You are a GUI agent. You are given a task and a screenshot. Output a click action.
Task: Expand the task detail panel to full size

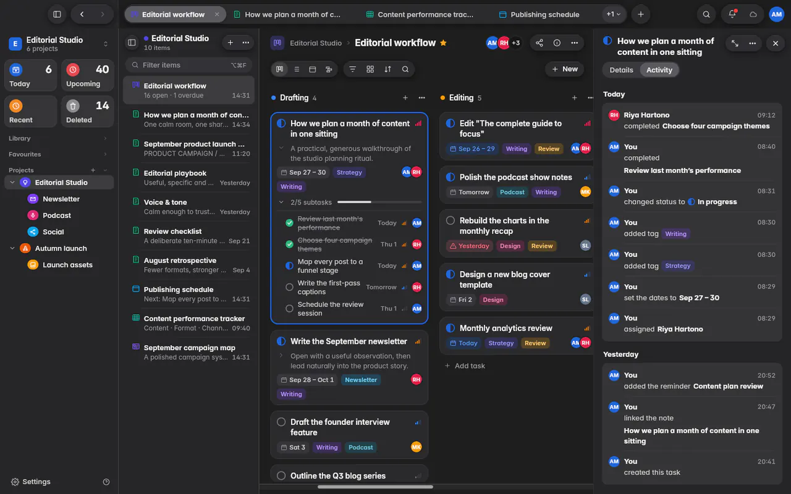(735, 43)
